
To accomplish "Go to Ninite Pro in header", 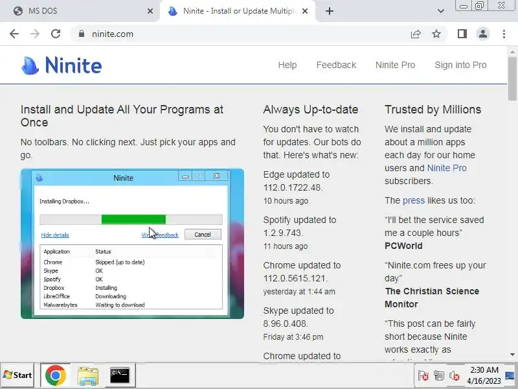I will 395,65.
